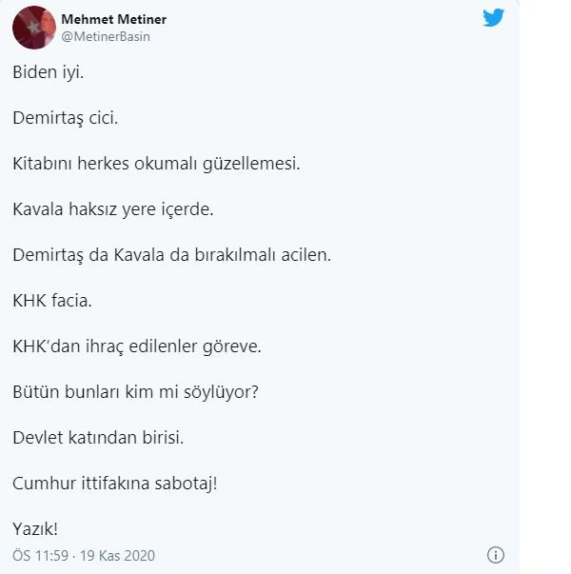Click the word 'acilen' in the tweet
This screenshot has width=571, height=574.
(305, 255)
